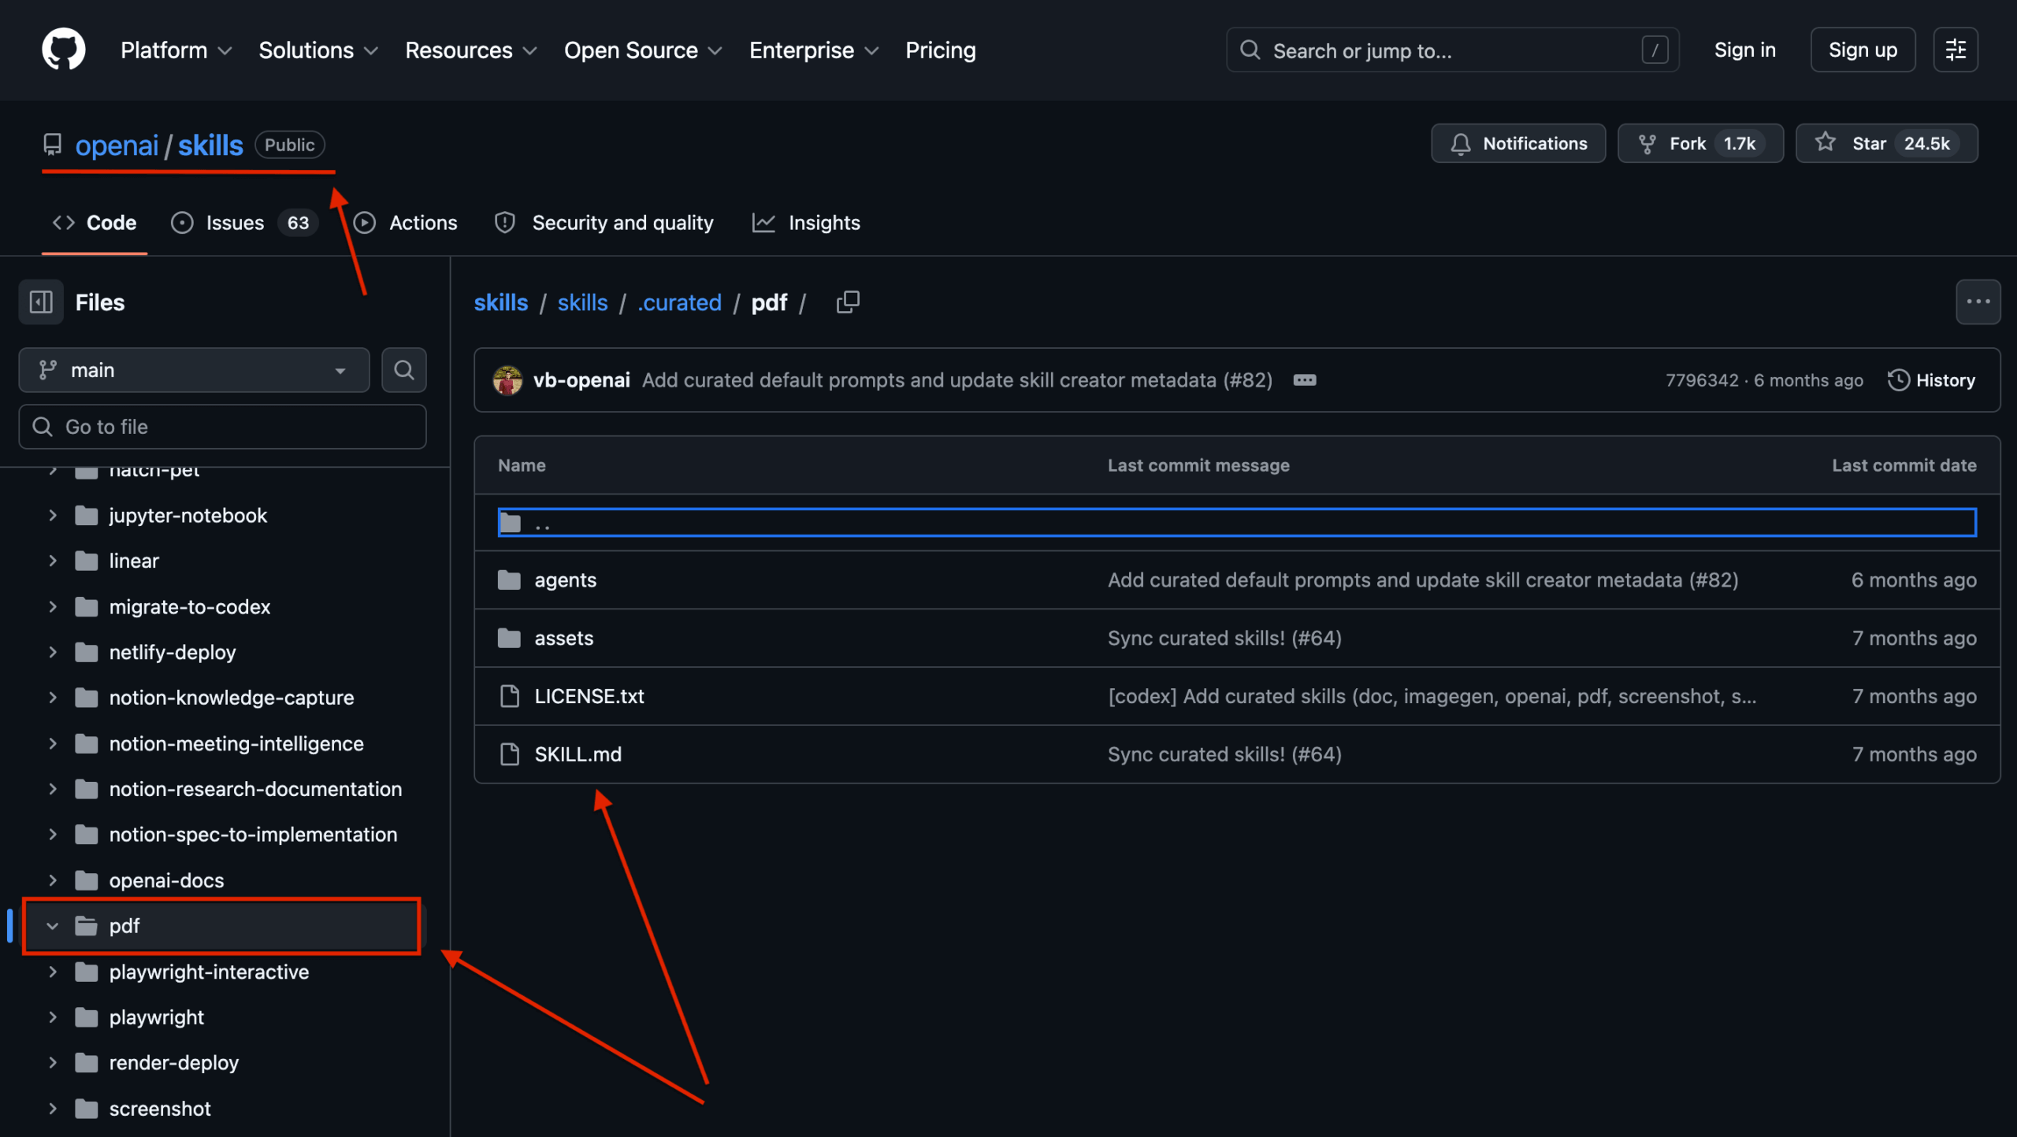Expand the migrate-to-codex folder chevron

52,607
